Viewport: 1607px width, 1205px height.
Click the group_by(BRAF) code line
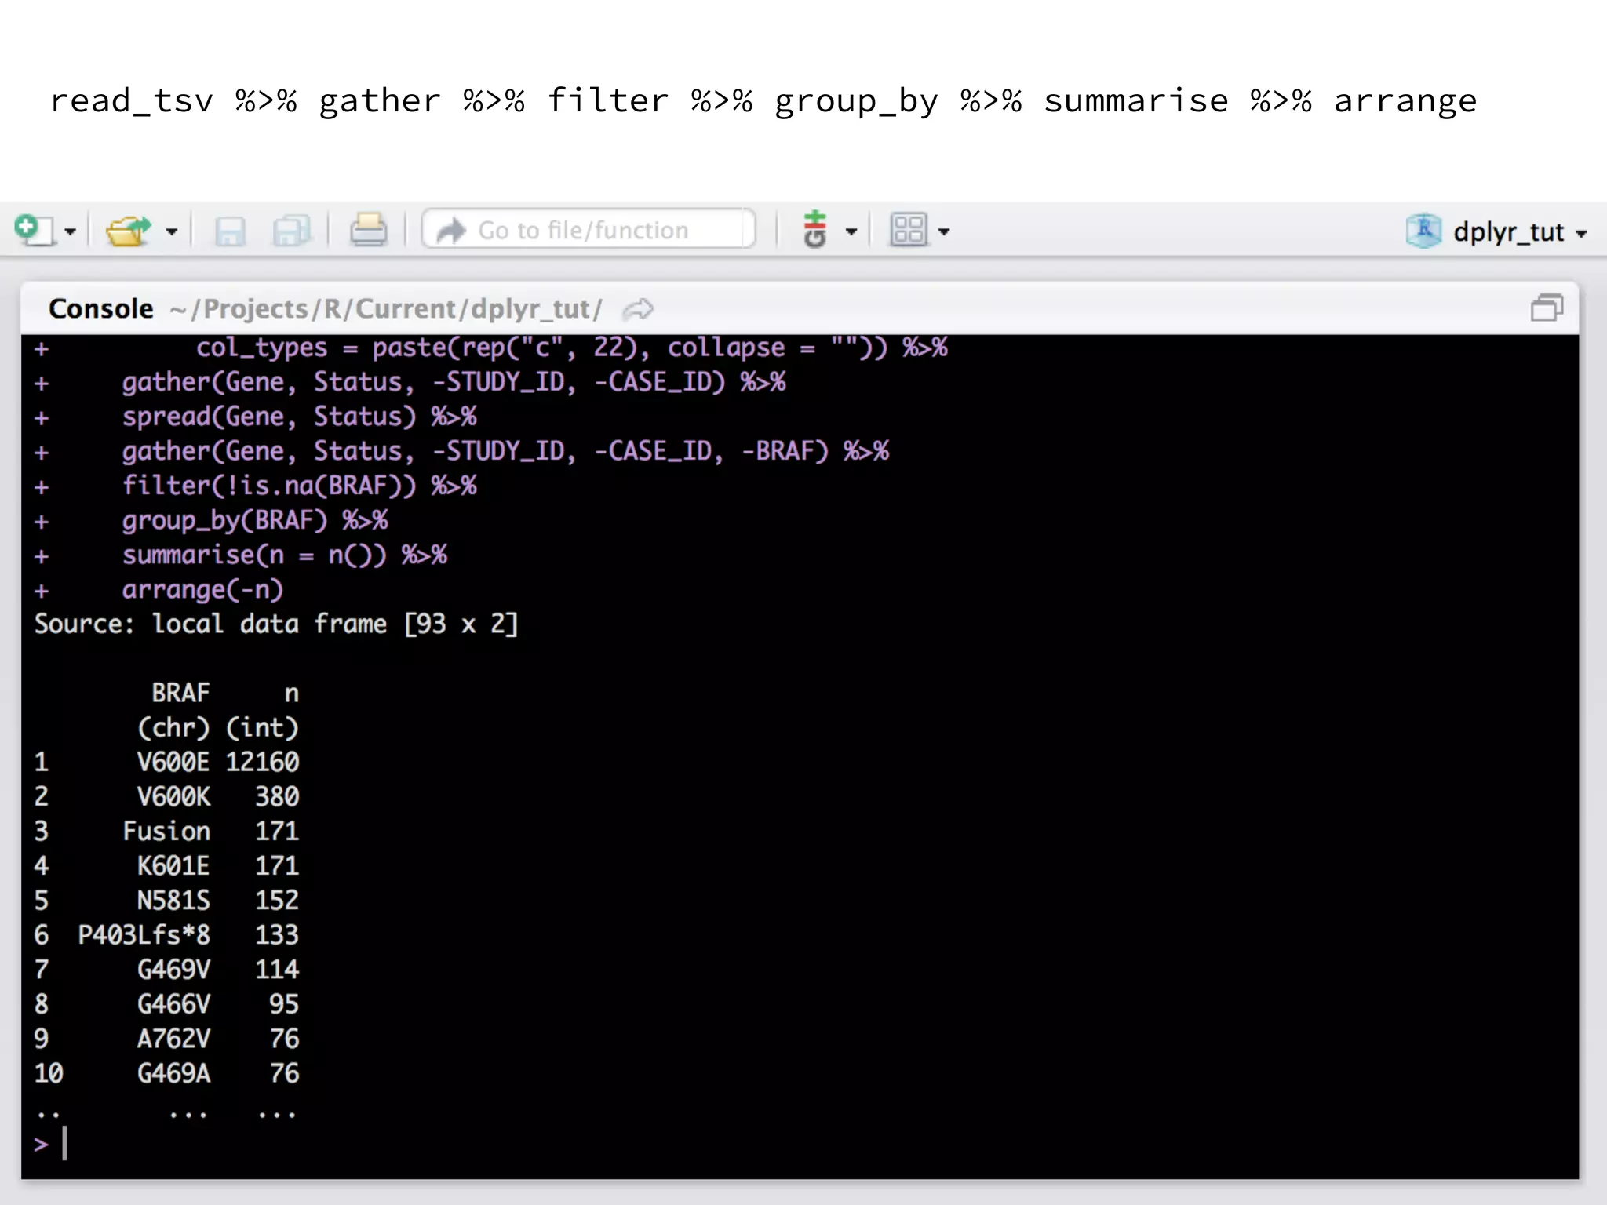point(255,521)
